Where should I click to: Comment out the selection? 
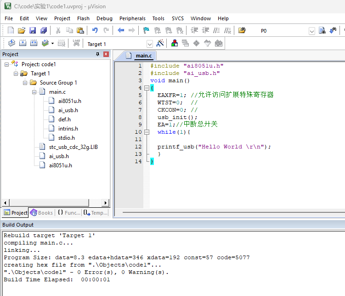coord(216,30)
